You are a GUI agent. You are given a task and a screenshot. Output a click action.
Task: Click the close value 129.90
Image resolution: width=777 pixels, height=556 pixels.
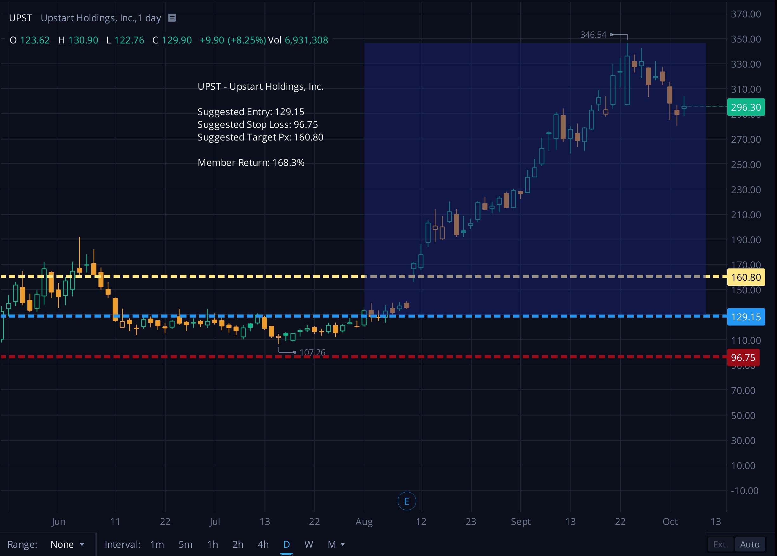[x=177, y=40]
